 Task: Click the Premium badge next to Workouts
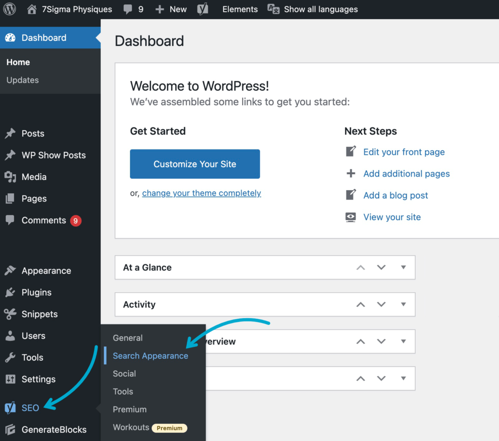[169, 428]
